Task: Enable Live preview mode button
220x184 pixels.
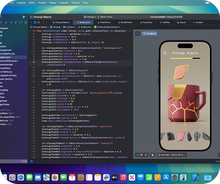Action: click(138, 155)
